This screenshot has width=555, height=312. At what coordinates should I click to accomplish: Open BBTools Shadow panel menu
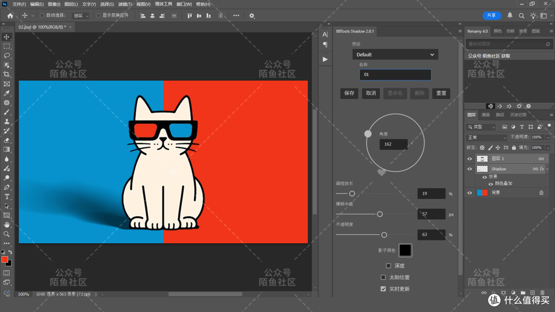click(460, 31)
